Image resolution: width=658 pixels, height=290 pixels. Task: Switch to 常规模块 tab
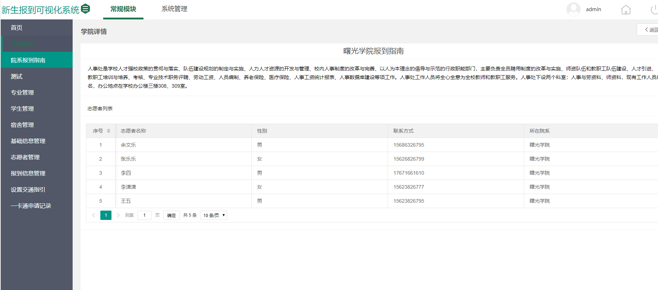[x=123, y=9]
